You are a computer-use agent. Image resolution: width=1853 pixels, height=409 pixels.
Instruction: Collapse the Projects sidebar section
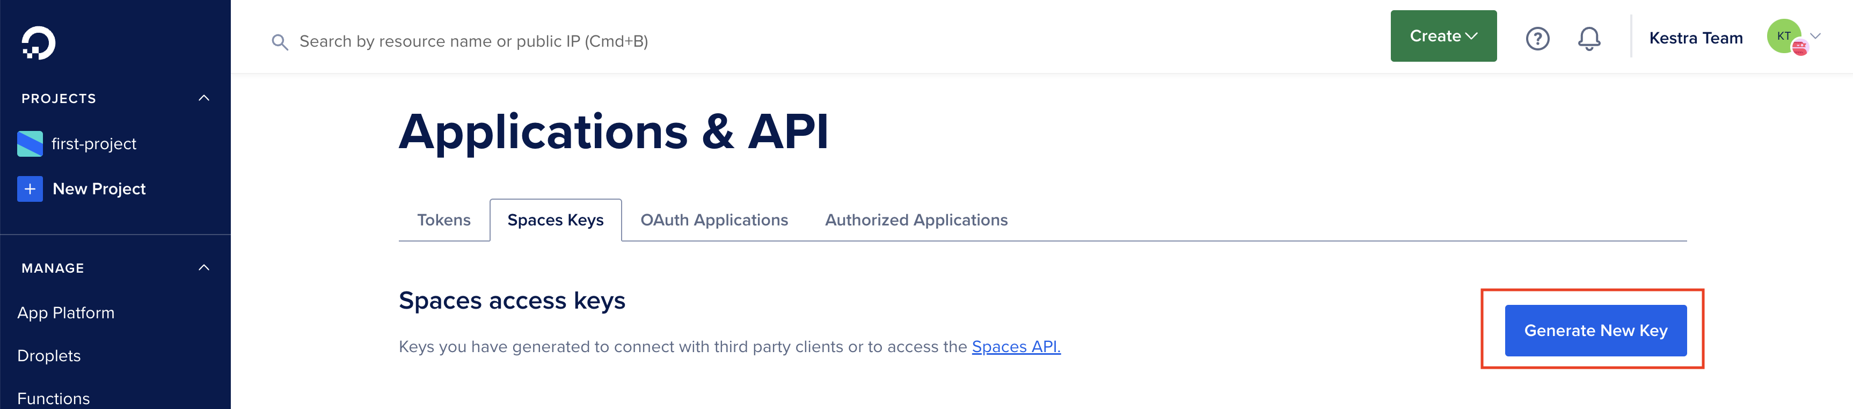click(203, 98)
